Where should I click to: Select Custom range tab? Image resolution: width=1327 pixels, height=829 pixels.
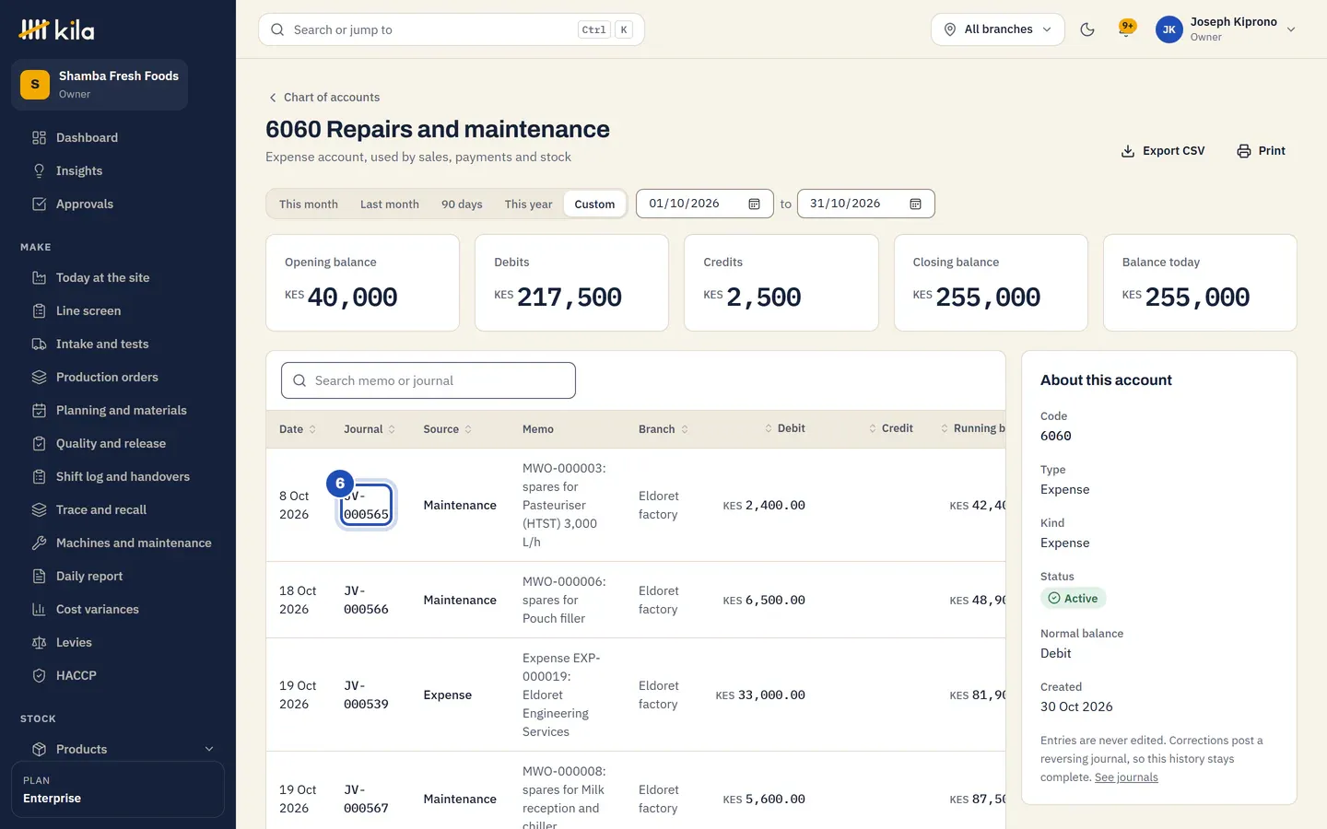pyautogui.click(x=594, y=204)
